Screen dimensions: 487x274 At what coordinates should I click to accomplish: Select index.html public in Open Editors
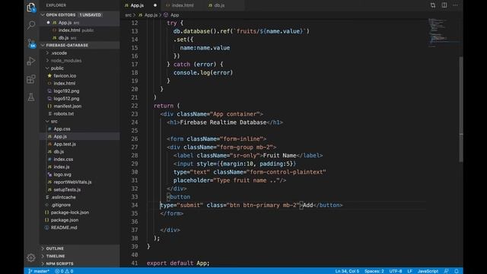[x=79, y=30]
